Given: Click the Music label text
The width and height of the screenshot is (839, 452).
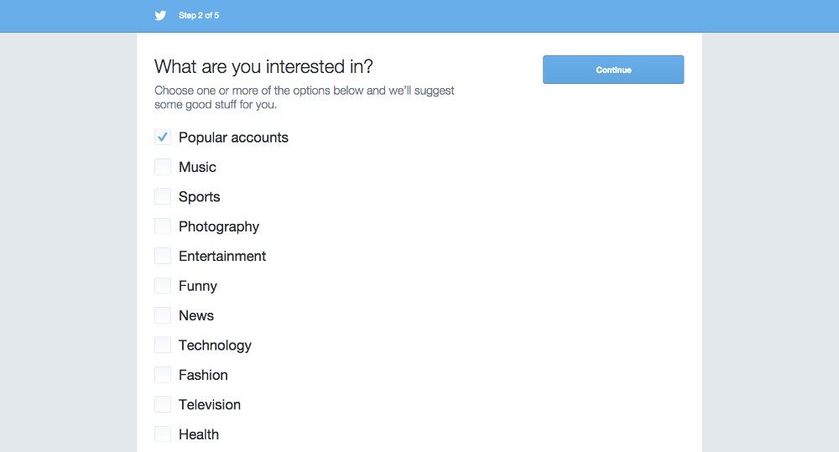Looking at the screenshot, I should point(197,167).
